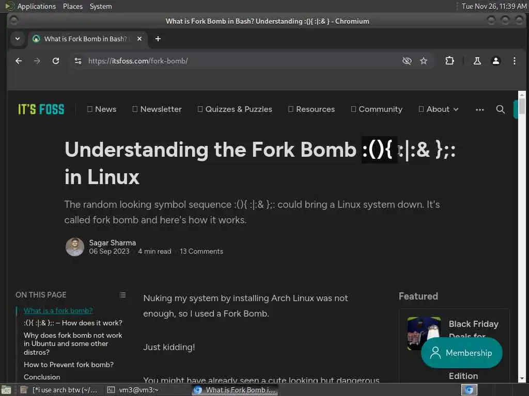Reload the page with the refresh icon
The width and height of the screenshot is (529, 396).
[x=56, y=61]
